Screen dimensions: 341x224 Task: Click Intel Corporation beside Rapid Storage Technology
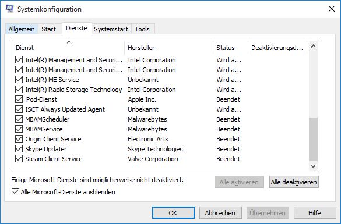tap(152, 90)
